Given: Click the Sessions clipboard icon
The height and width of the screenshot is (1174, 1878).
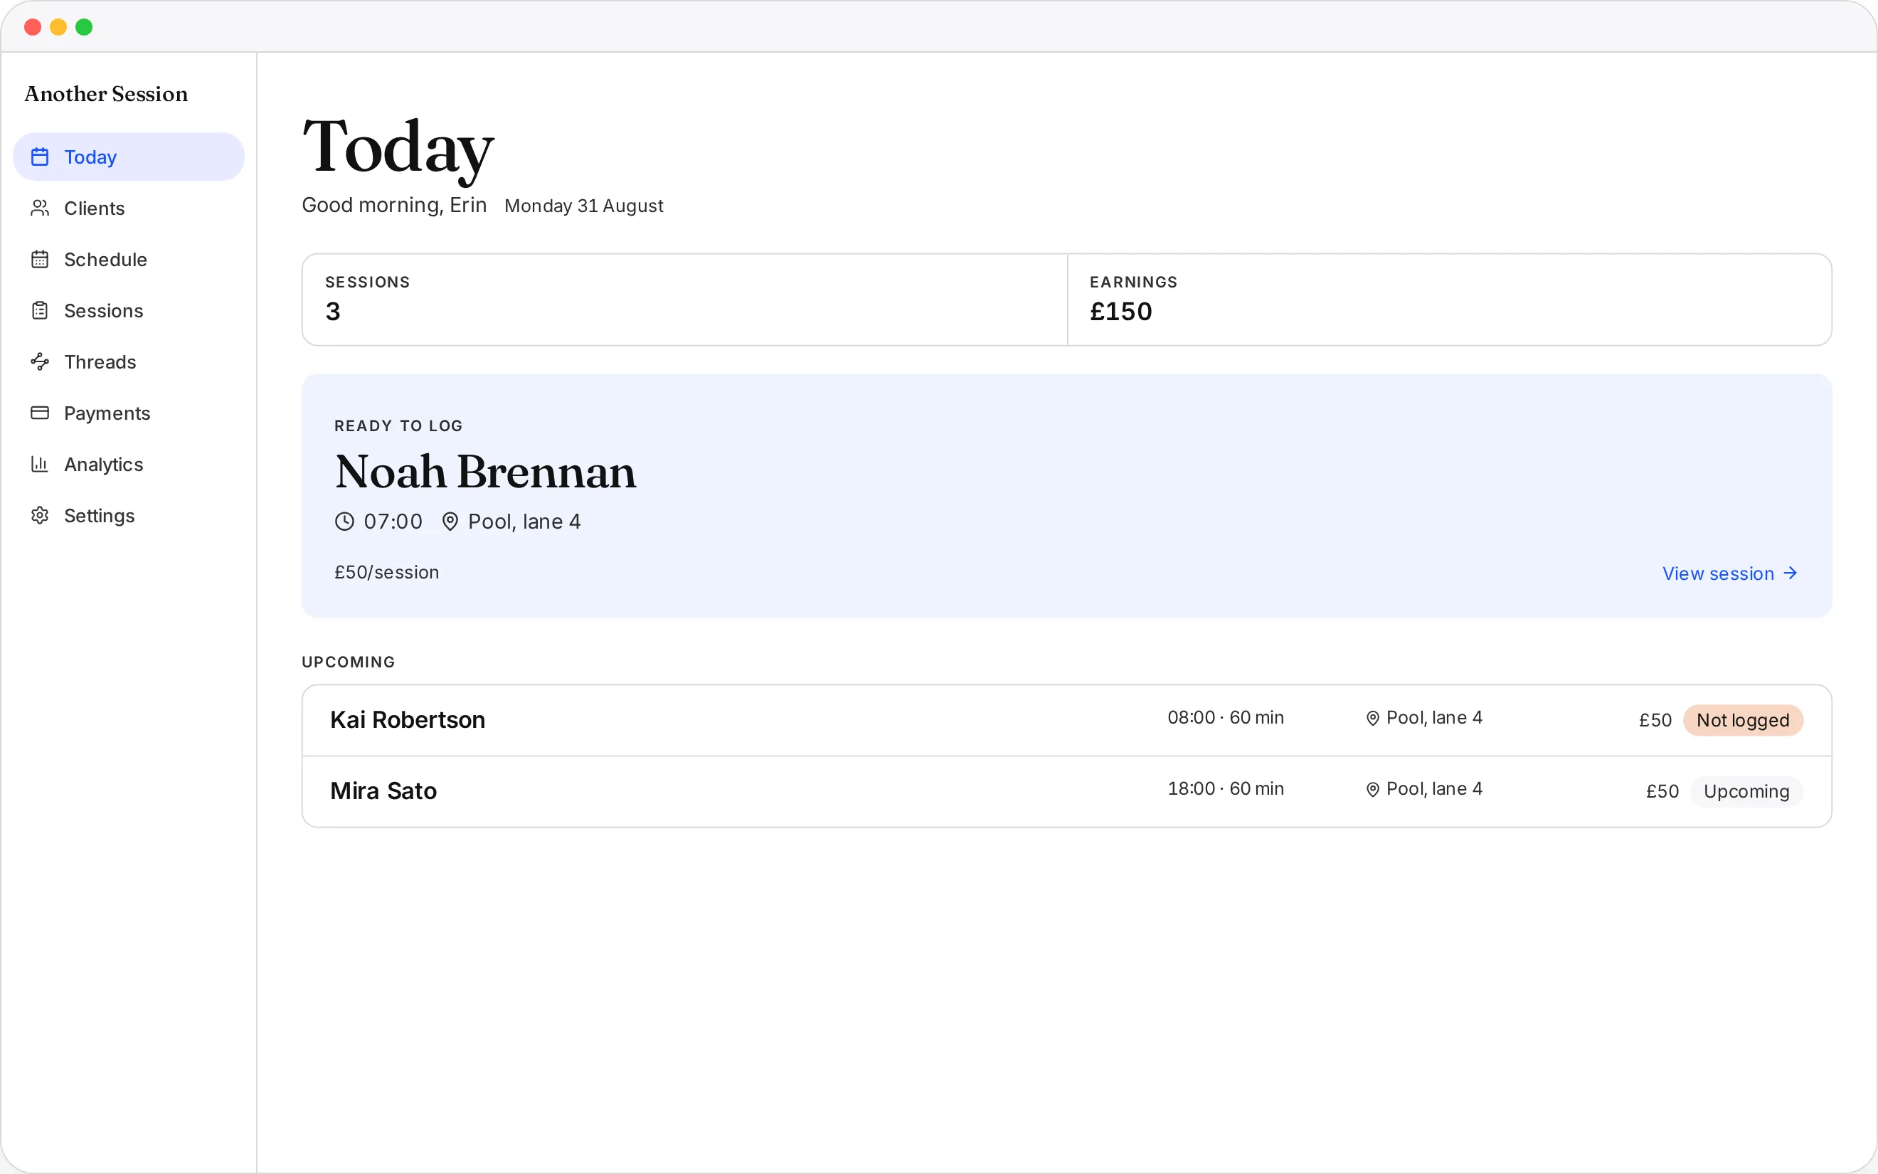Looking at the screenshot, I should 40,311.
